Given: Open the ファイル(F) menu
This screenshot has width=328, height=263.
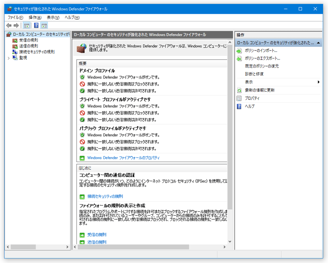Looking at the screenshot, I should [x=15, y=18].
